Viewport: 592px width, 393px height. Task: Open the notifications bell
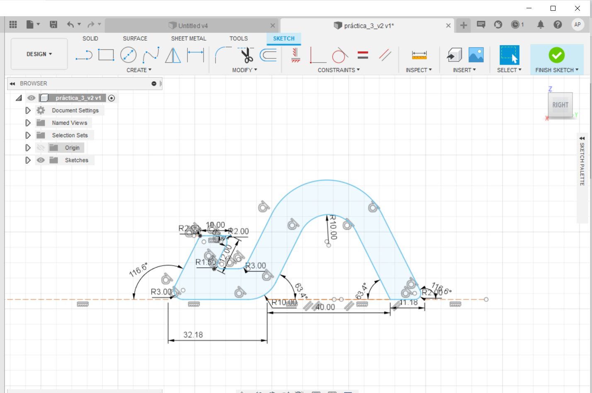(540, 24)
